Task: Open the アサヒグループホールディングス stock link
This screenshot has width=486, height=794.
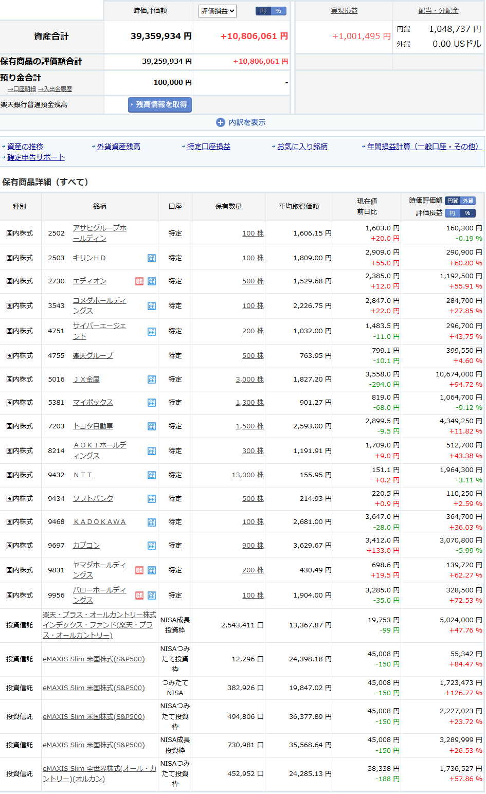Action: (100, 233)
